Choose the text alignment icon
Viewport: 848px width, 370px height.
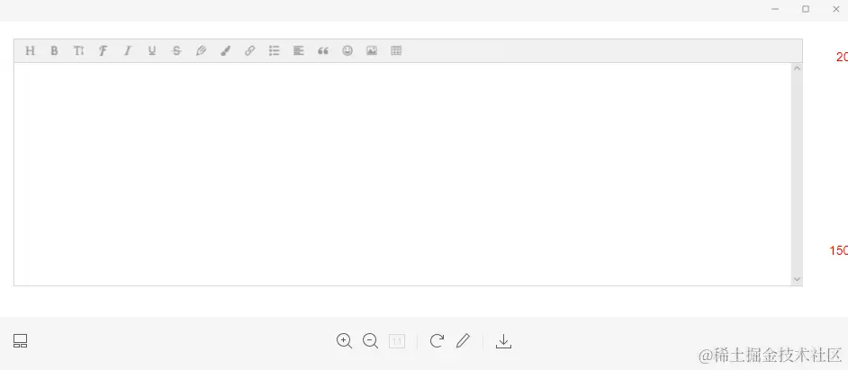click(x=299, y=50)
